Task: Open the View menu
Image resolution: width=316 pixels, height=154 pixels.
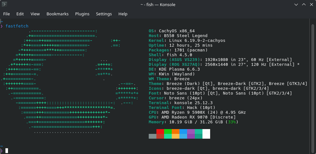Action: (35, 14)
